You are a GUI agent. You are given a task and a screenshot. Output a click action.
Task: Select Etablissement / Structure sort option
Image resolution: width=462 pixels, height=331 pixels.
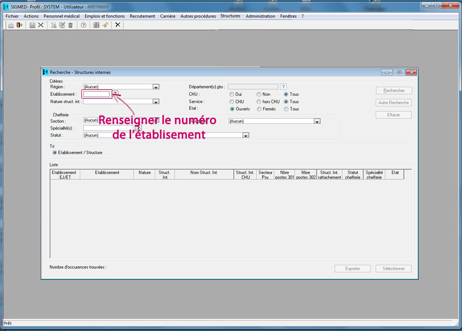[x=54, y=152]
